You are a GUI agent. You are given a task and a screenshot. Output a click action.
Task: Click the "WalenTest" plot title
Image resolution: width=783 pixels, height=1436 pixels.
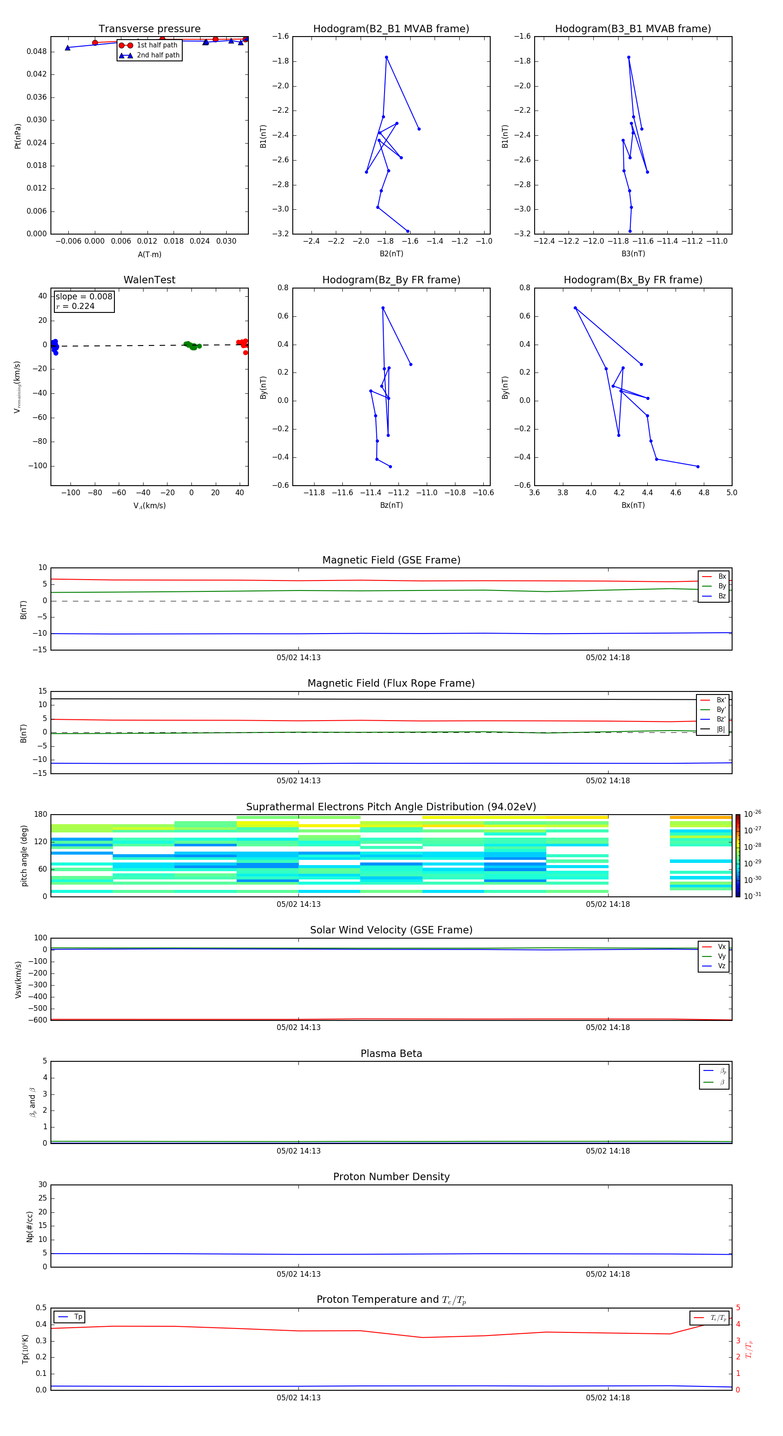[x=149, y=280]
